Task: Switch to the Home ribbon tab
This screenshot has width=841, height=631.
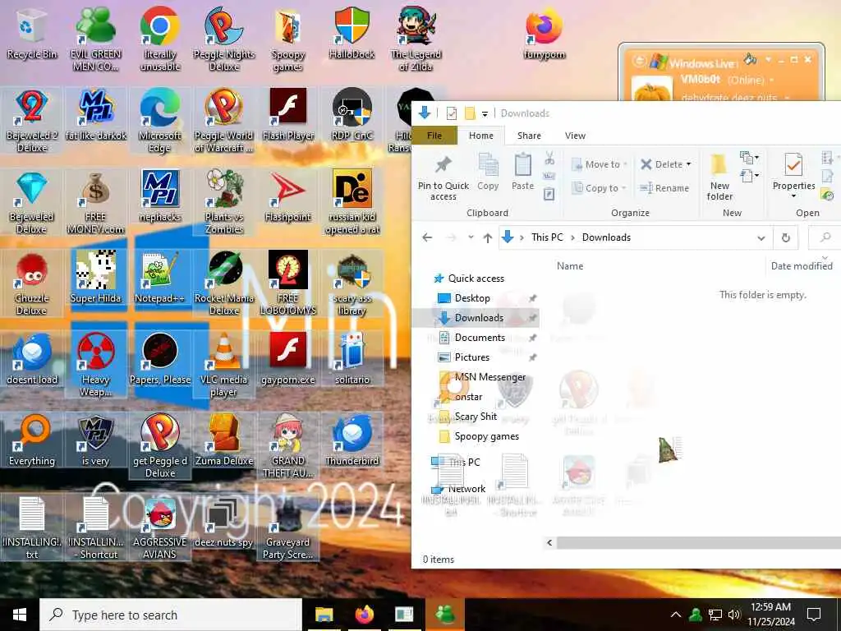Action: (481, 136)
